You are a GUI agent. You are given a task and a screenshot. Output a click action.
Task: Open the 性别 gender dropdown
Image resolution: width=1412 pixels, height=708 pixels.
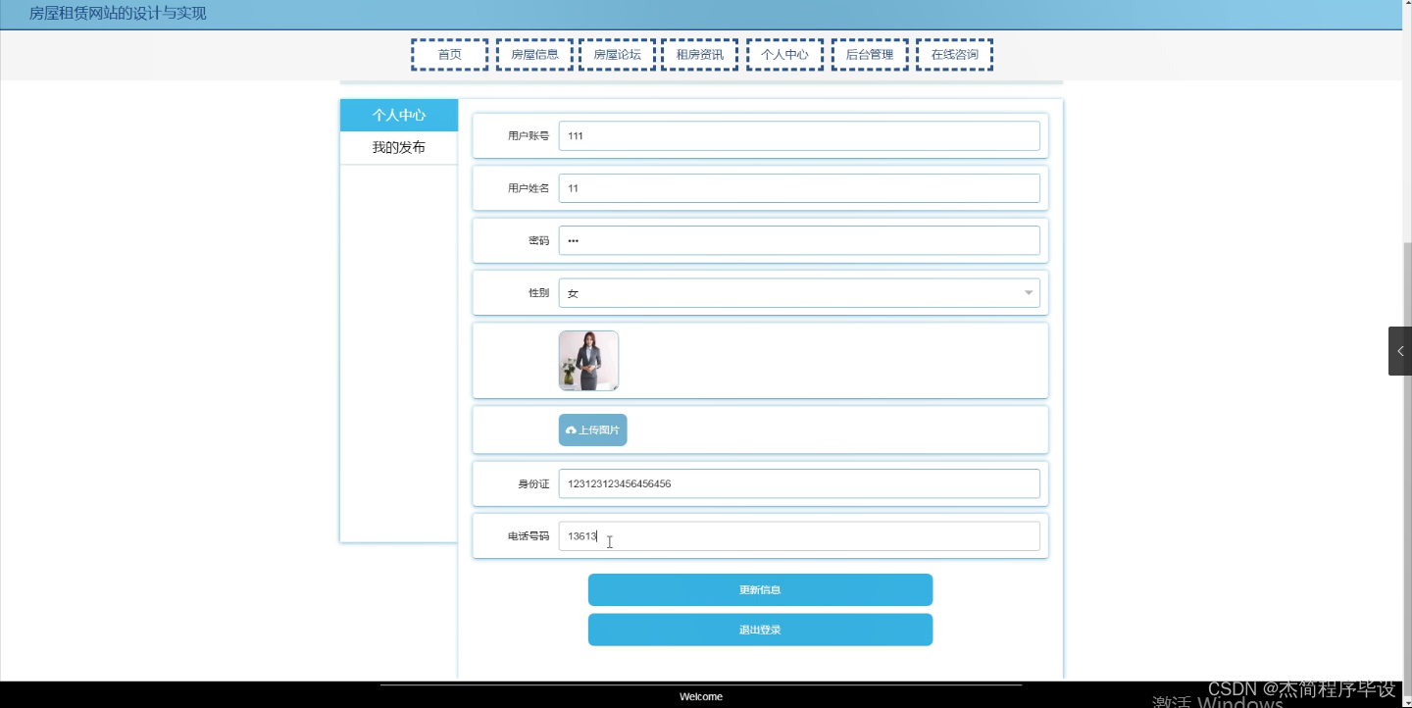(x=799, y=291)
